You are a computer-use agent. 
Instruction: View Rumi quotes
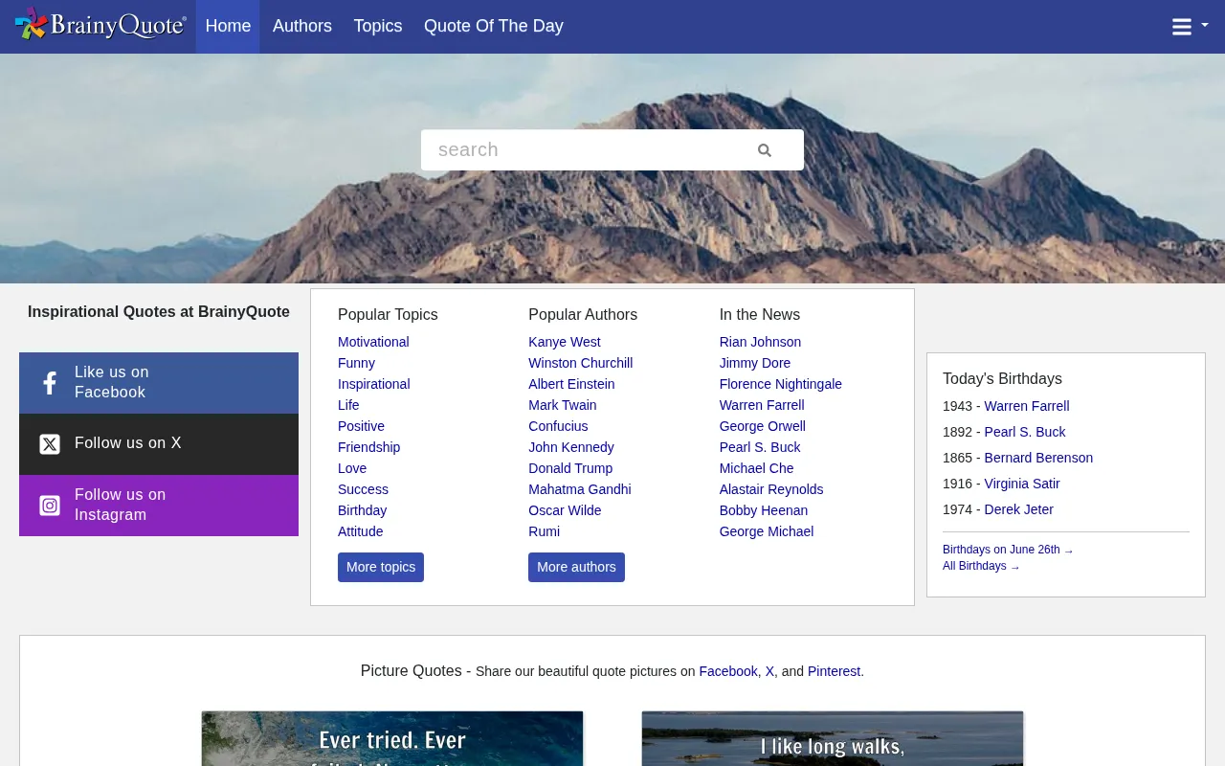[544, 531]
